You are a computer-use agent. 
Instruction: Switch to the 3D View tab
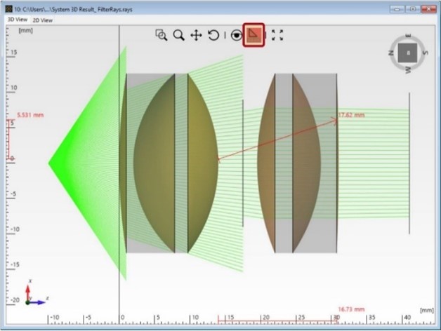(x=18, y=20)
